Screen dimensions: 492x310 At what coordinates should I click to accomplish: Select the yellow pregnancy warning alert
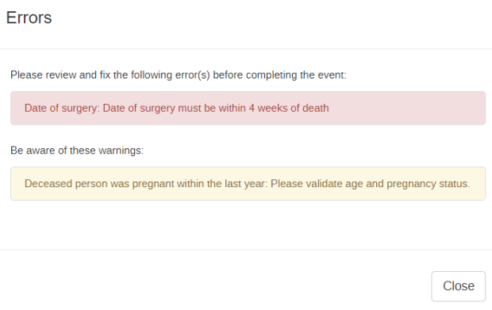pos(248,184)
